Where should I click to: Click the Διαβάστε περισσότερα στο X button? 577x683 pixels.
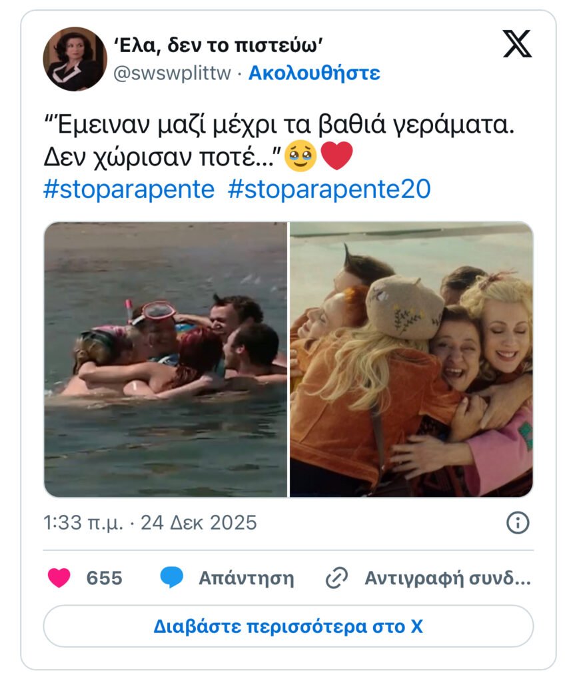[x=288, y=626]
